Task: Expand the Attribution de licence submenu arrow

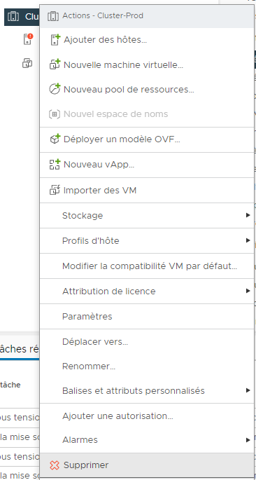Action: [x=248, y=291]
